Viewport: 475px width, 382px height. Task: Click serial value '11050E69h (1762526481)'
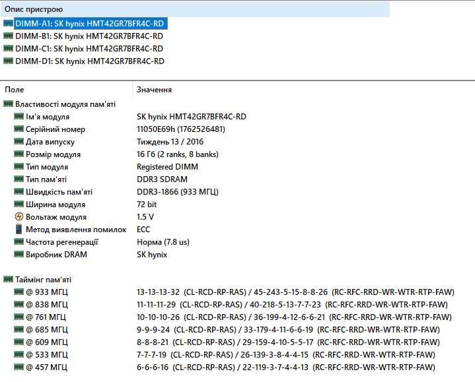[181, 129]
